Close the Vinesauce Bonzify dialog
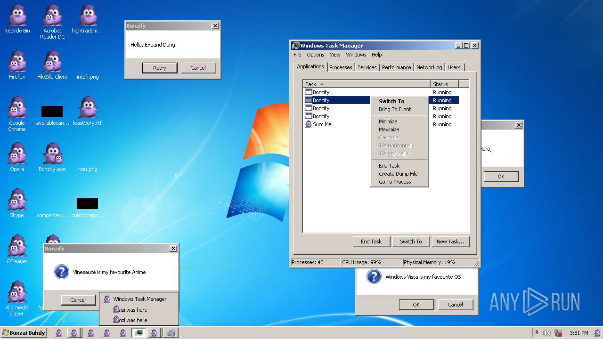 tap(173, 249)
